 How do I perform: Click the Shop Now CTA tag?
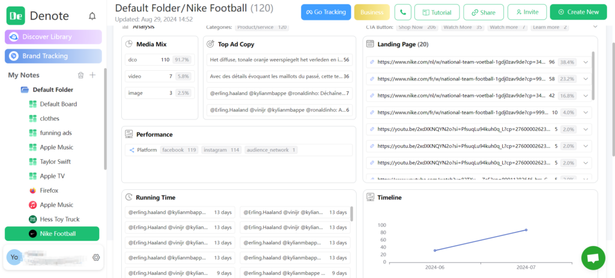click(x=417, y=28)
